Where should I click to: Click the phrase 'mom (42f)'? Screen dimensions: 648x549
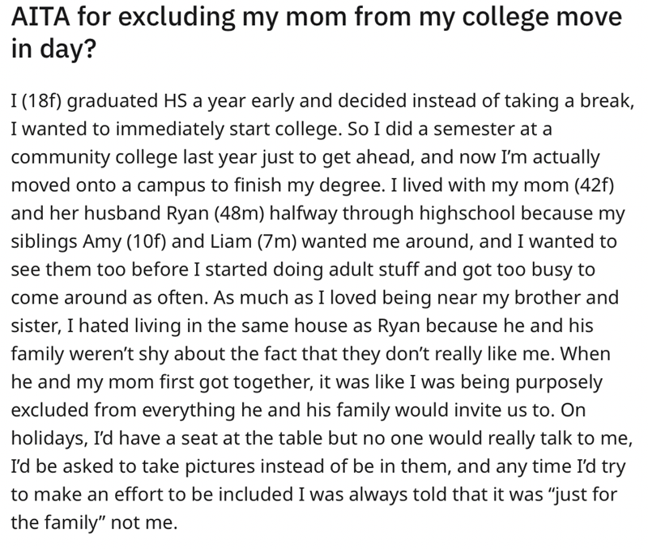coord(569,185)
